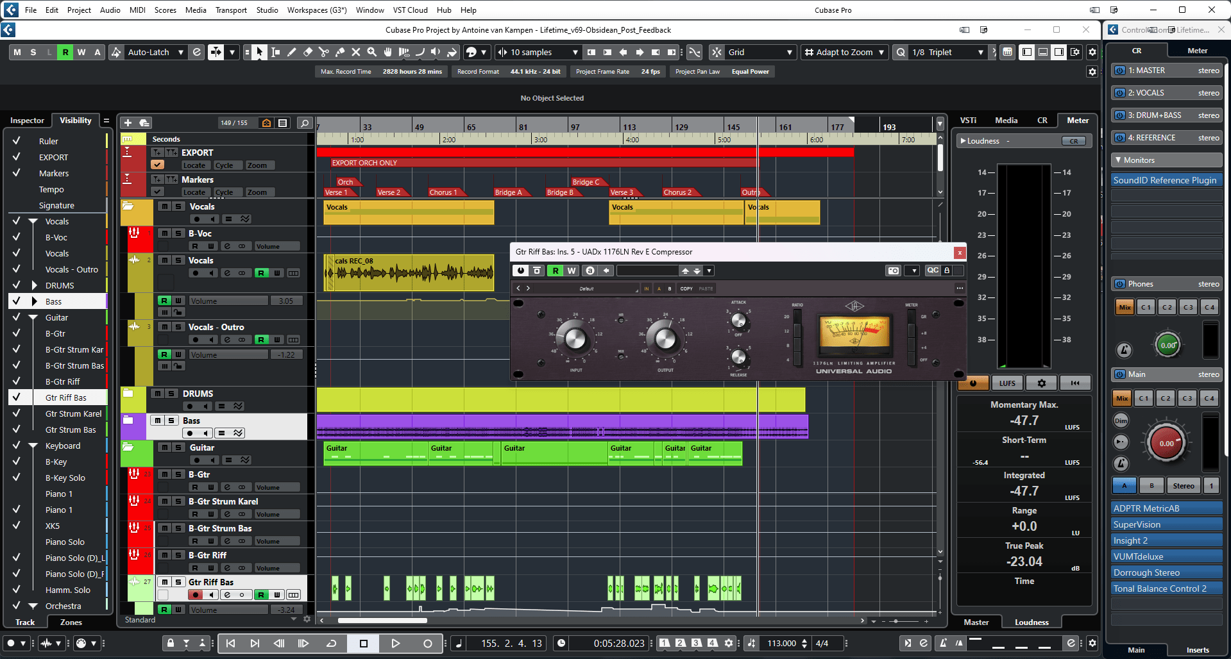
Task: Choose the Zoom magnifier tool
Action: click(x=372, y=52)
